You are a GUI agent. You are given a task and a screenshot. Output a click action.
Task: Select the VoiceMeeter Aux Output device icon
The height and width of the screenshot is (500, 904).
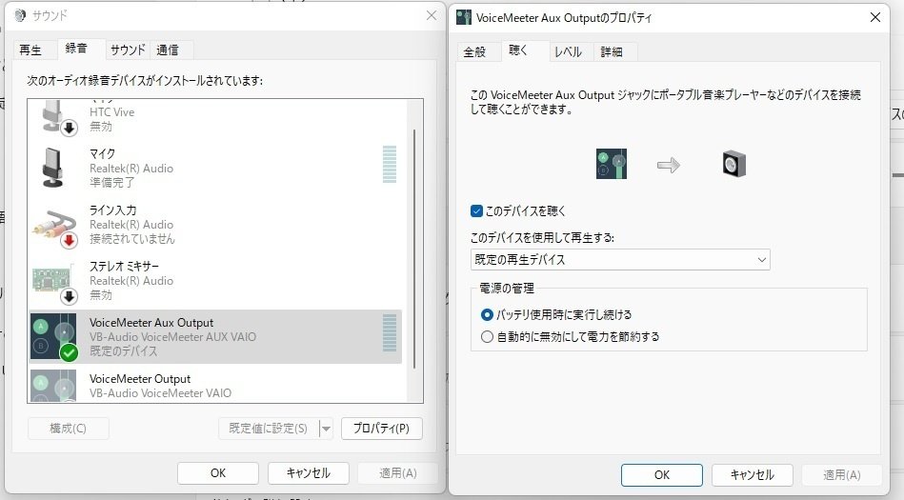54,337
